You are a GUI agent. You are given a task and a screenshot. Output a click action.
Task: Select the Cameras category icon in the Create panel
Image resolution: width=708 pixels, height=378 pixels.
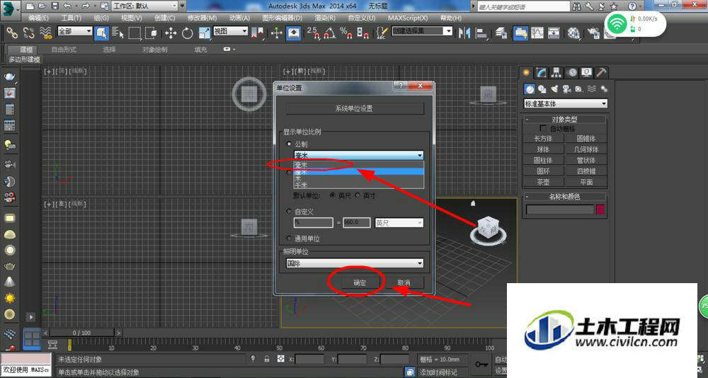566,89
